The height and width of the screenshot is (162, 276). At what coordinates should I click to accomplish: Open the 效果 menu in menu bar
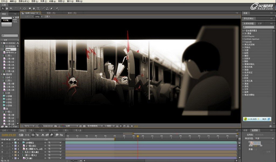pos(42,1)
